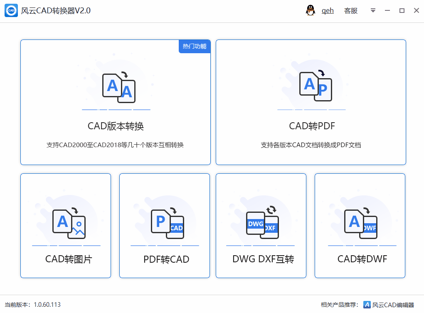424x313 pixels.
Task: Click the 风云CAD编辑器 icon in status bar
Action: click(x=367, y=305)
